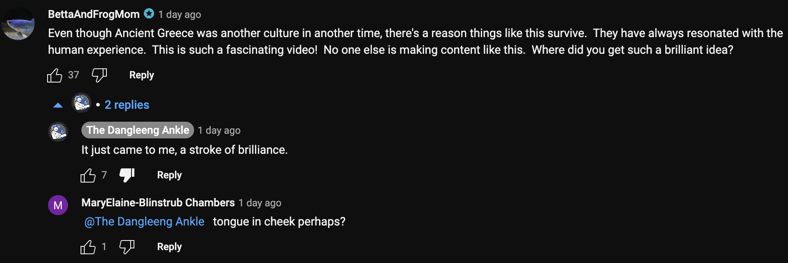Image resolution: width=788 pixels, height=263 pixels.
Task: Open The Dangleeng Ankle avatar beside reply
Action: (58, 132)
